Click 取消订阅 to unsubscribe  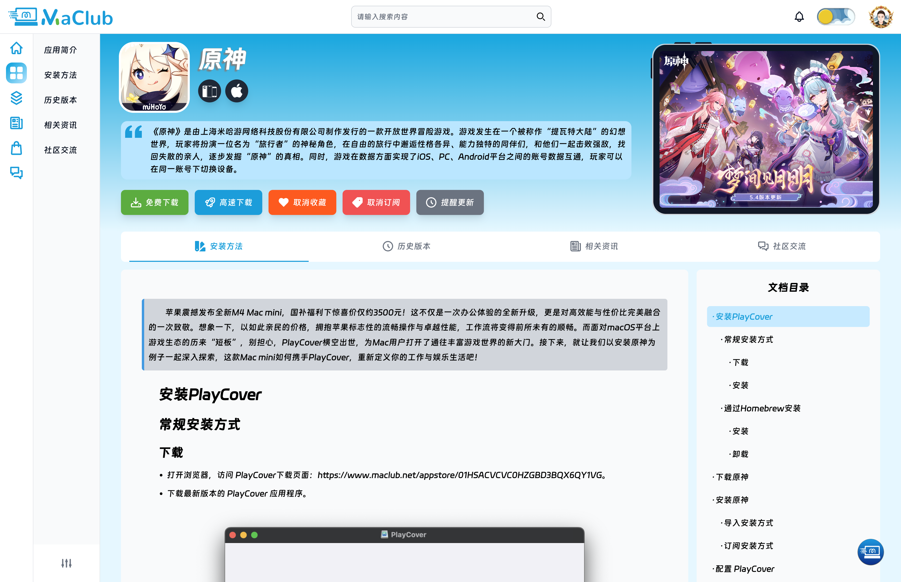376,202
